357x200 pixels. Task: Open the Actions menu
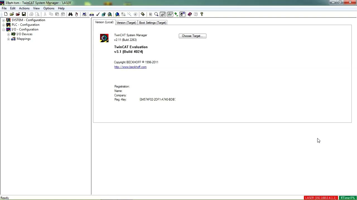24,8
